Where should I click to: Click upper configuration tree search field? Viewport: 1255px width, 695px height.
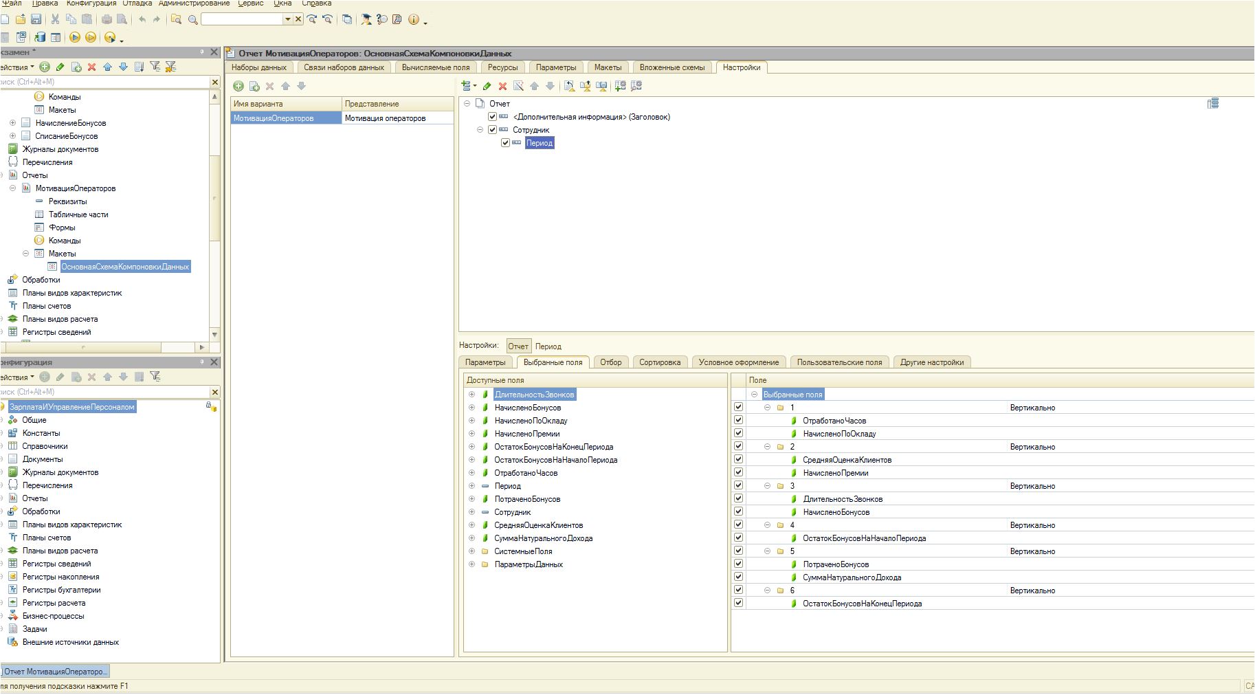click(x=104, y=82)
